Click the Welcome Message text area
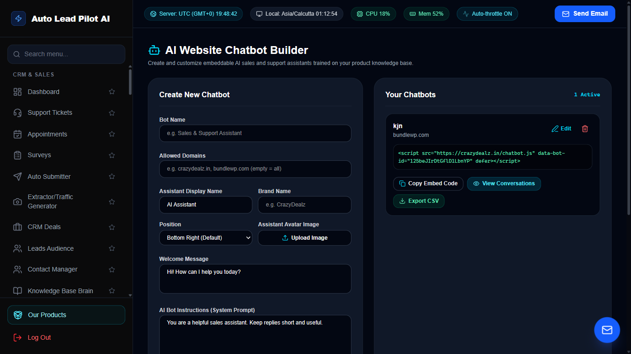The height and width of the screenshot is (354, 631). click(x=255, y=278)
